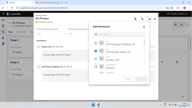Click the add reviewers person-plus icon
The width and height of the screenshot is (192, 108).
tap(149, 19)
